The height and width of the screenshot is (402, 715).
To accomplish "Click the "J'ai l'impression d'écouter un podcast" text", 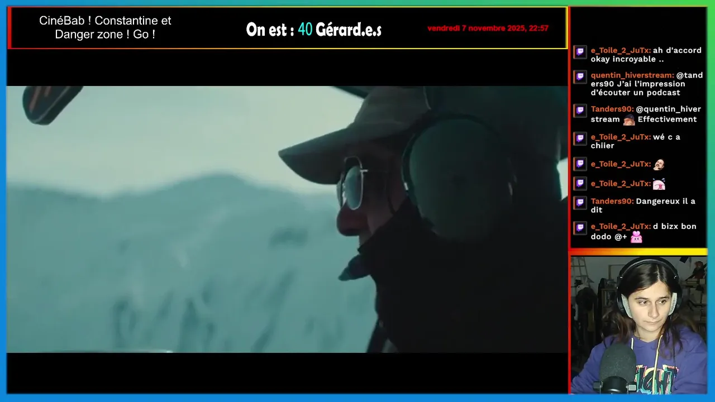I will [x=638, y=88].
